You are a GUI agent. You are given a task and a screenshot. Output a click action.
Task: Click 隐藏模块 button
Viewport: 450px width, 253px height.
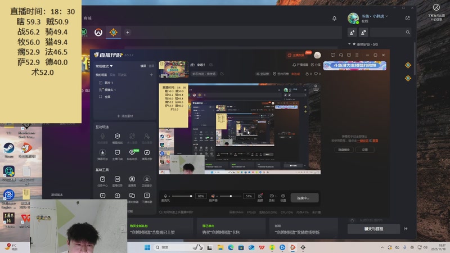(344, 150)
